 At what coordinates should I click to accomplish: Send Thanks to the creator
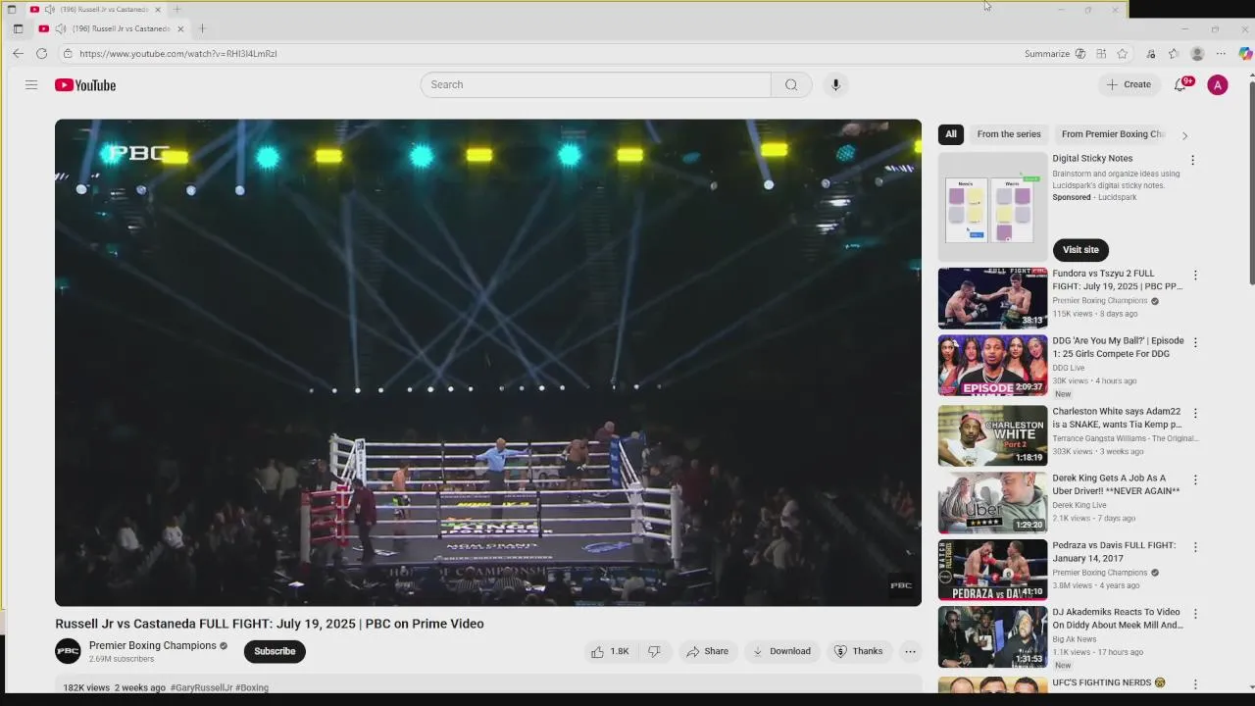pos(858,651)
